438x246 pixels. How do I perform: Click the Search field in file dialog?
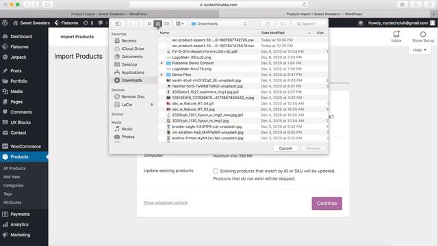(x=309, y=24)
